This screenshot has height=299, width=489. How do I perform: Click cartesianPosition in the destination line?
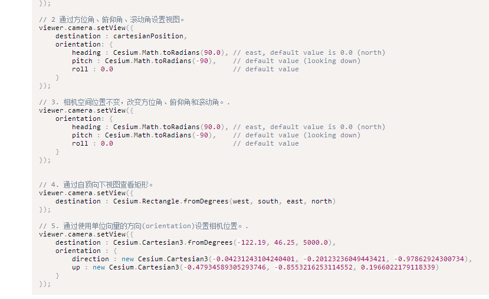(148, 36)
